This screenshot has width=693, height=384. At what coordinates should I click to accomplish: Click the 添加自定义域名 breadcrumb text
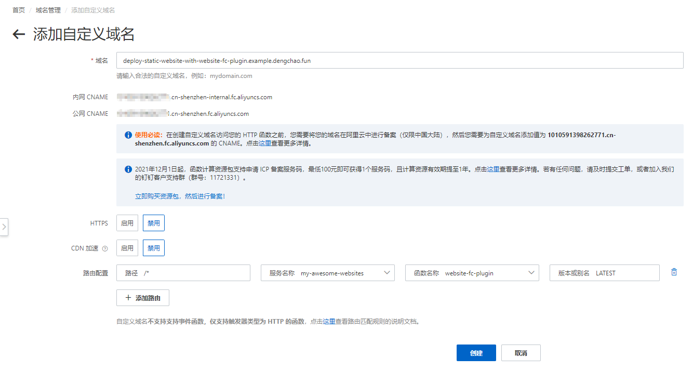tap(93, 10)
